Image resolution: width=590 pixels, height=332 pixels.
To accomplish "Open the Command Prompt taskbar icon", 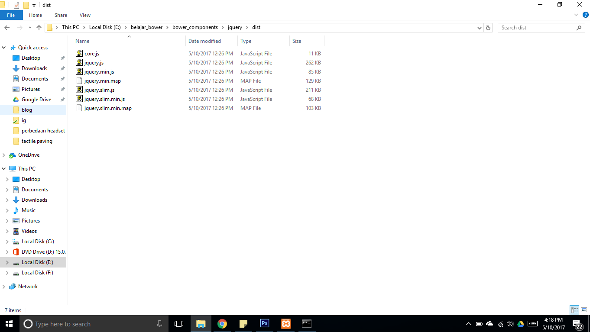I will [x=307, y=324].
